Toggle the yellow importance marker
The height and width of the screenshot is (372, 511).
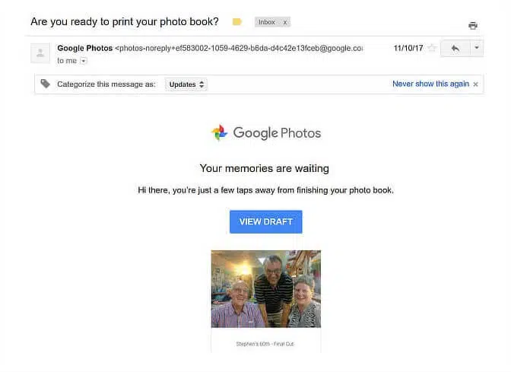point(237,22)
